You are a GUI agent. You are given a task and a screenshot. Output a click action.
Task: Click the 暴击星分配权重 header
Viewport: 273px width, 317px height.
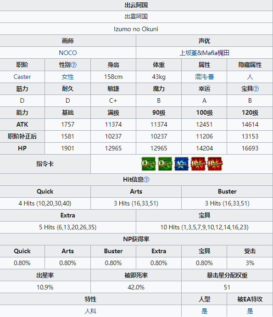point(227,275)
